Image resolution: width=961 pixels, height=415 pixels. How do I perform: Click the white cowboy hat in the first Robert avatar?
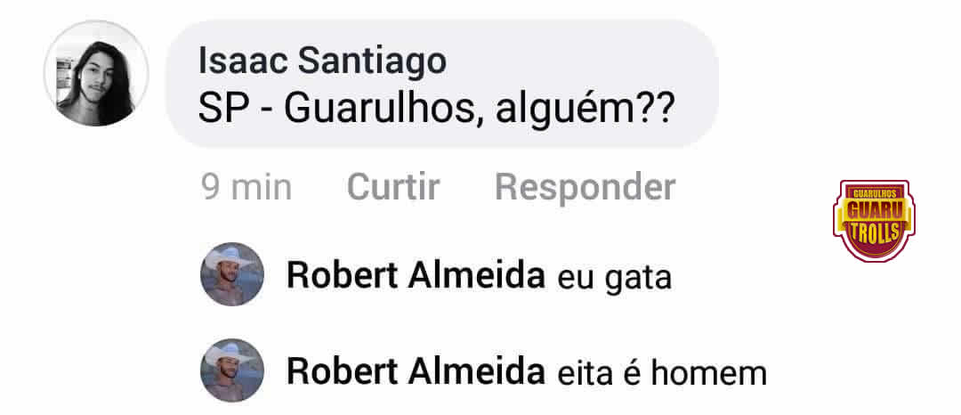(x=228, y=258)
